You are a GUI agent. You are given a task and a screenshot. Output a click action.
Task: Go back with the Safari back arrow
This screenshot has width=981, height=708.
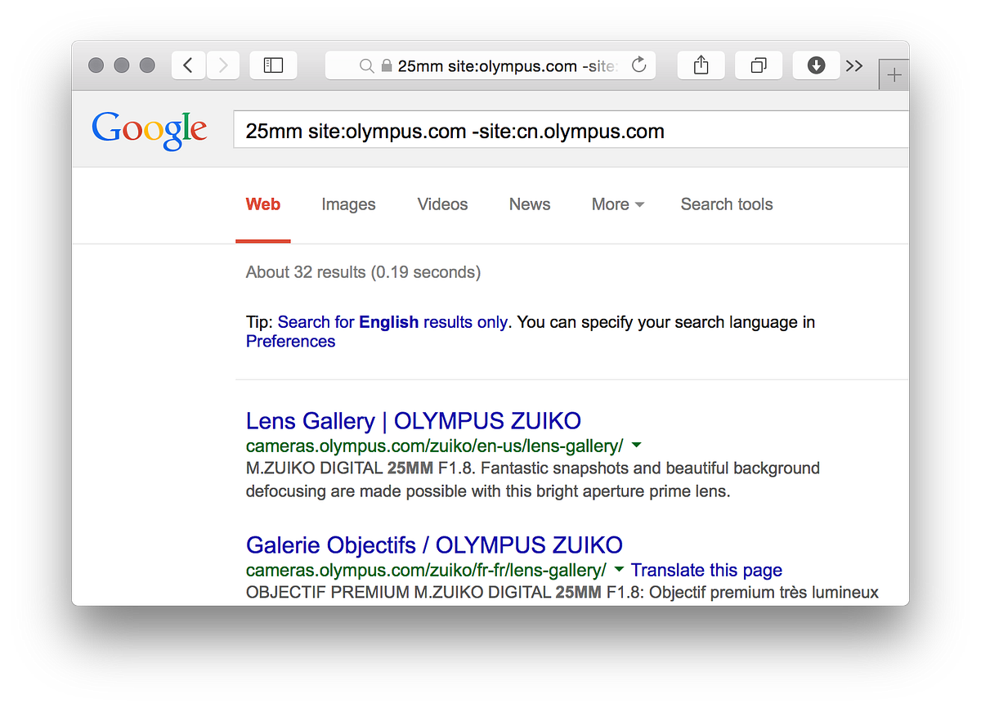coord(189,65)
